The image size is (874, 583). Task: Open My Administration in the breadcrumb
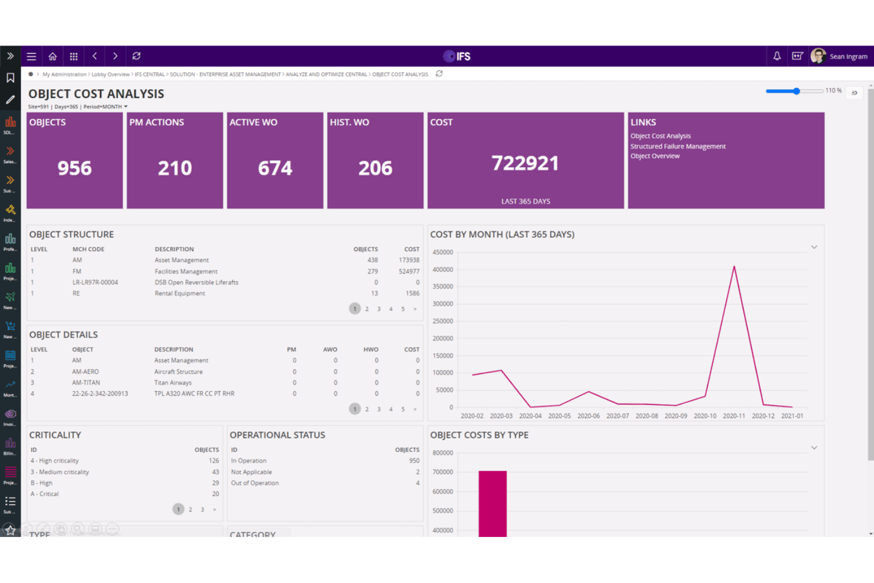click(64, 74)
